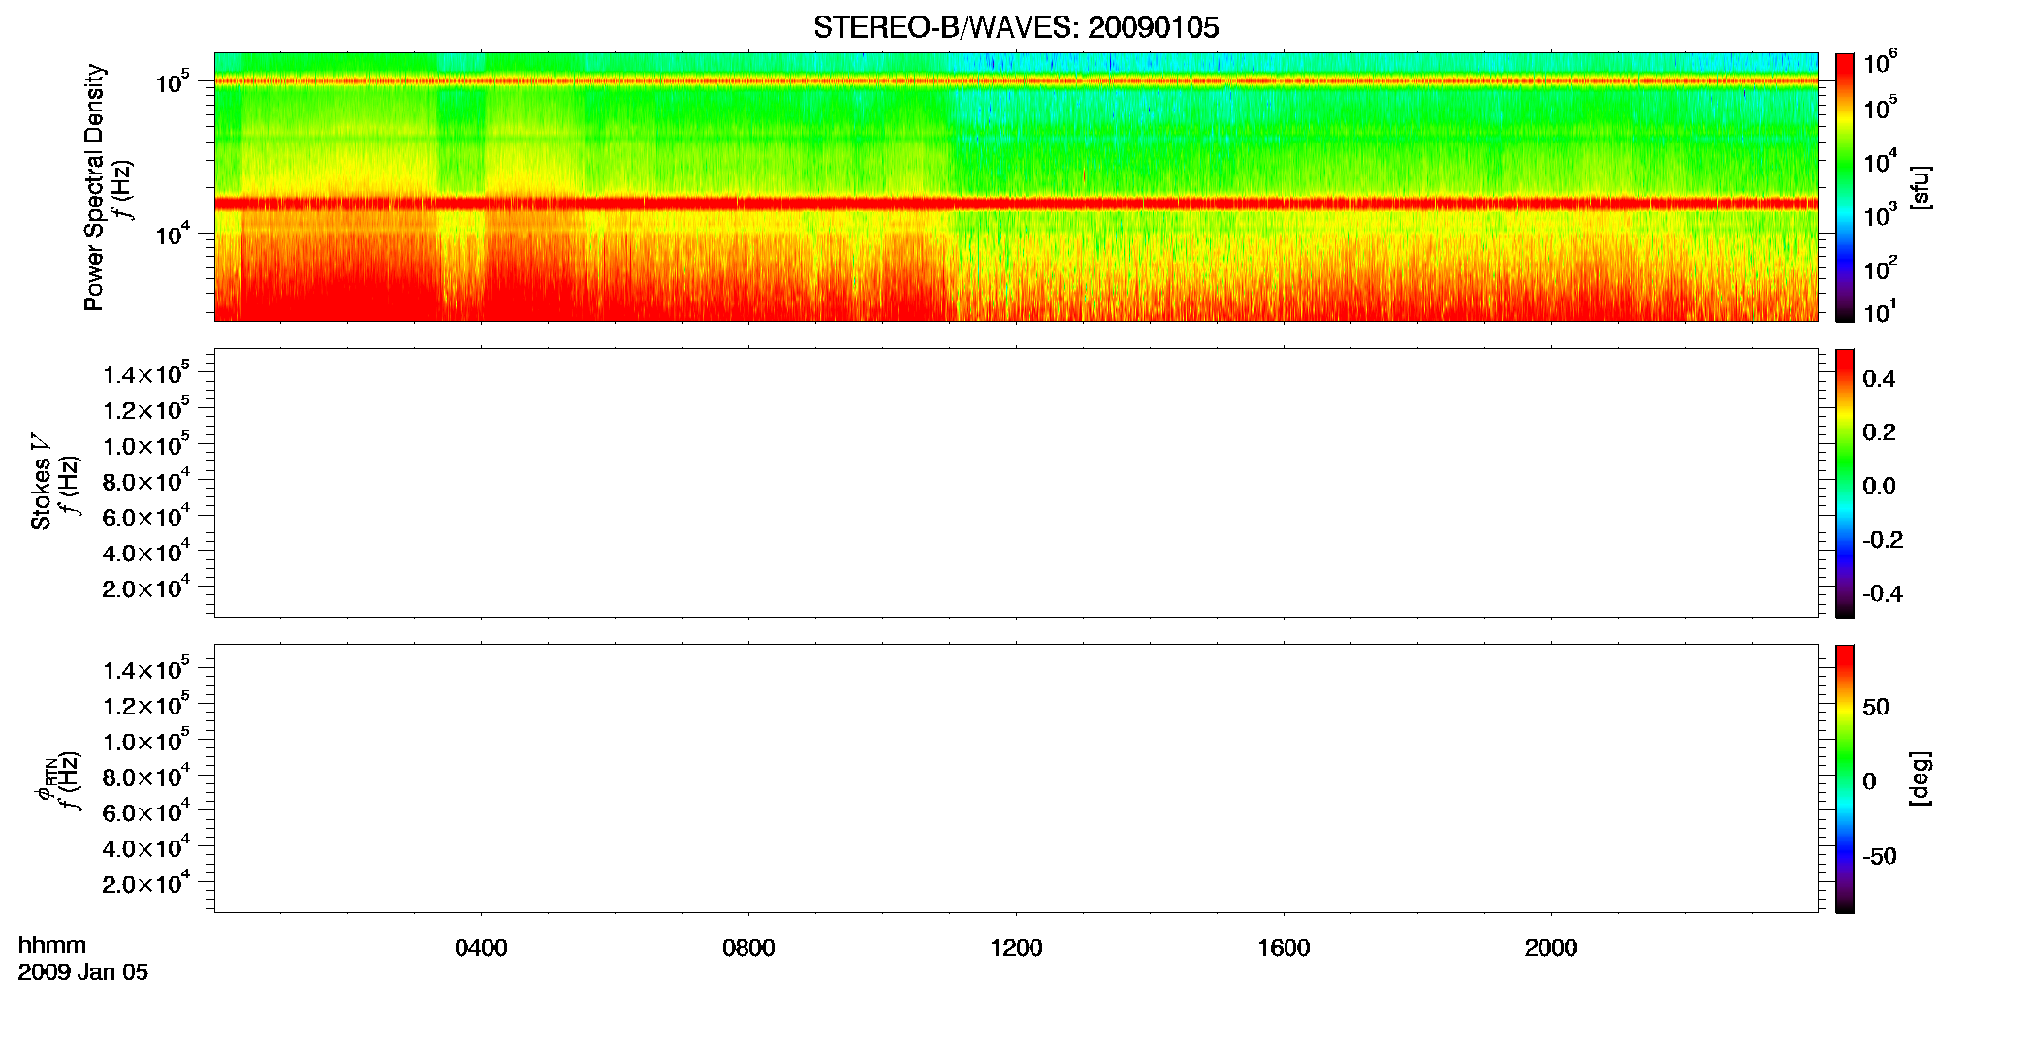Click the orange line at 10^5 Hz

[1016, 81]
